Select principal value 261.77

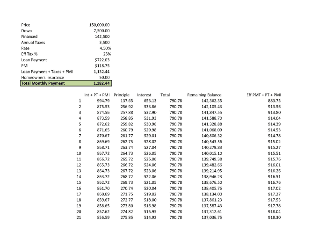[127, 136]
